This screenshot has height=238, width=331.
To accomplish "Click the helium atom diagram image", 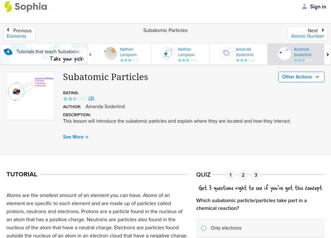I will (x=31, y=96).
